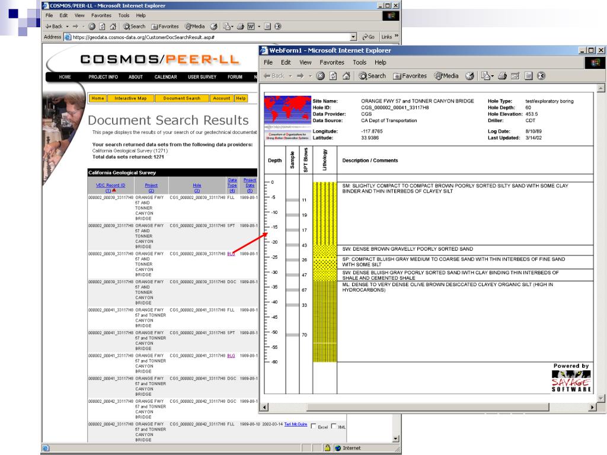The width and height of the screenshot is (607, 455).
Task: Toggle the Excel checkbox in results row
Action: pyautogui.click(x=314, y=426)
